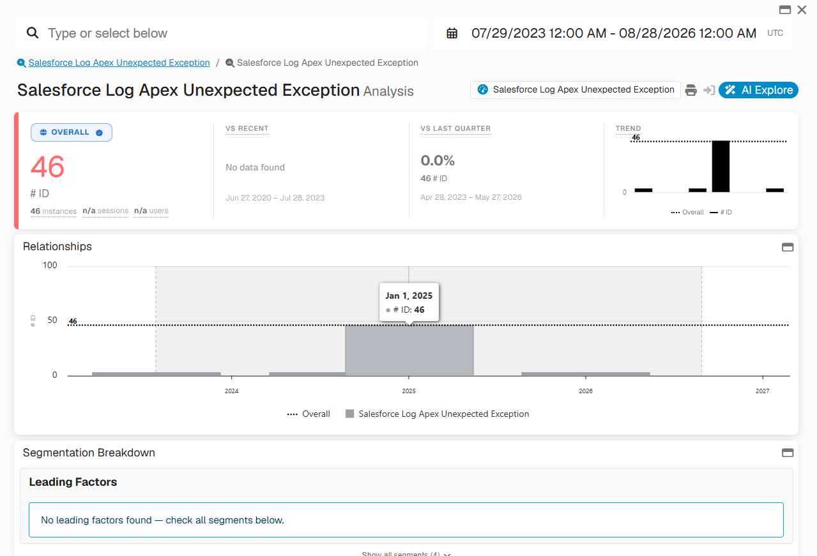The width and height of the screenshot is (817, 556).
Task: Click the 'Jan 1, 2025' tooltip
Action: 409,303
